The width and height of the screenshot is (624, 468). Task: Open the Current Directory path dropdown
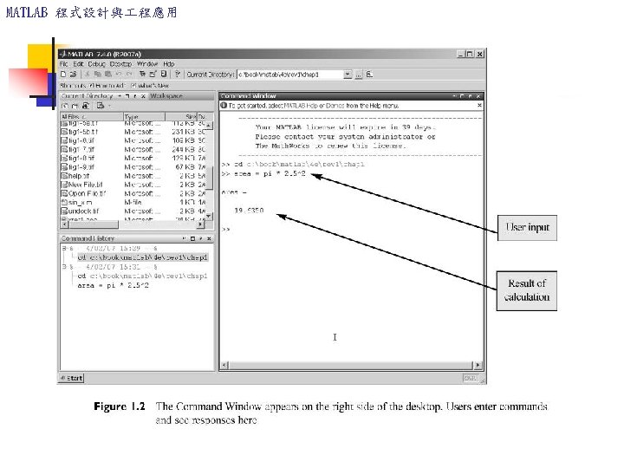(x=348, y=75)
